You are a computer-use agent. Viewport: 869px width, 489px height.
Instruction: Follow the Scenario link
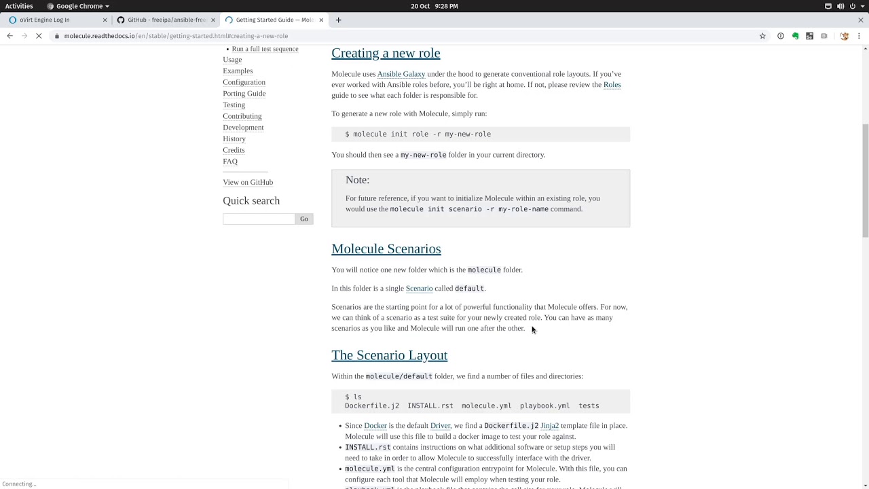pyautogui.click(x=419, y=289)
